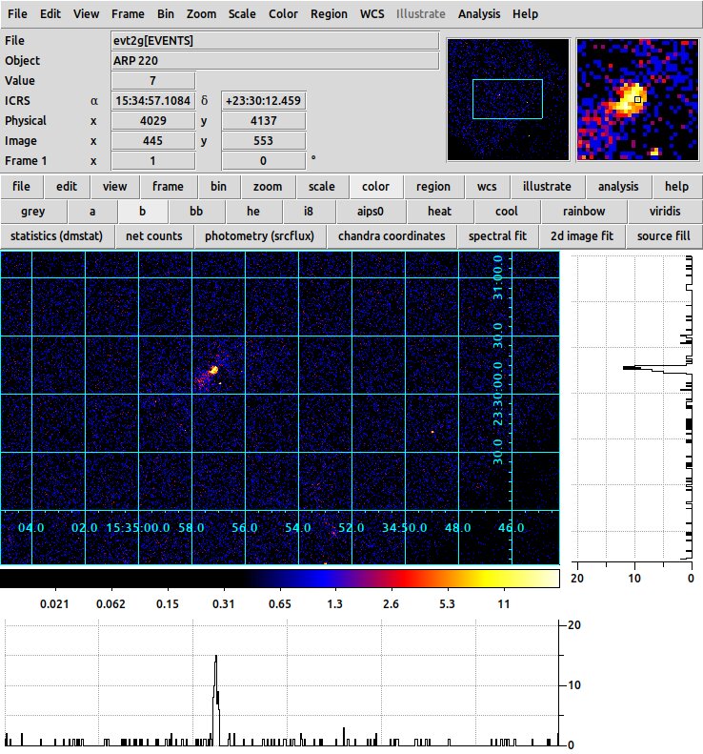Image resolution: width=703 pixels, height=754 pixels.
Task: Click the 'wcs' buttonbar item
Action: (x=487, y=187)
